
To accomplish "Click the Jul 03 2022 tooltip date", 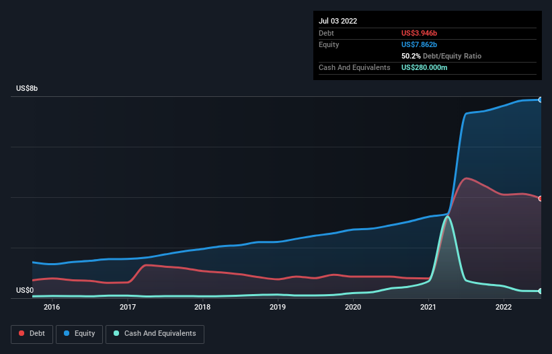I will [x=338, y=21].
